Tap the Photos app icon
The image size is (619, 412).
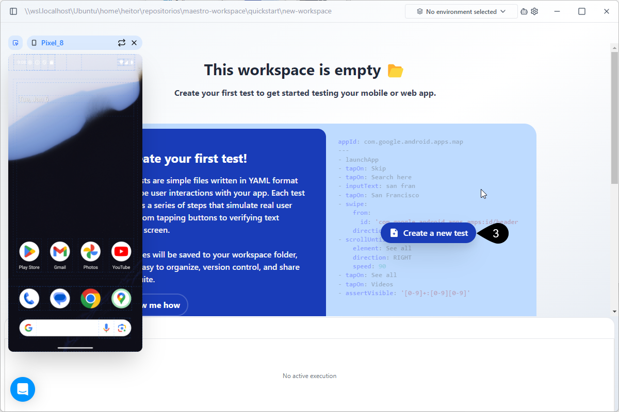coord(91,252)
